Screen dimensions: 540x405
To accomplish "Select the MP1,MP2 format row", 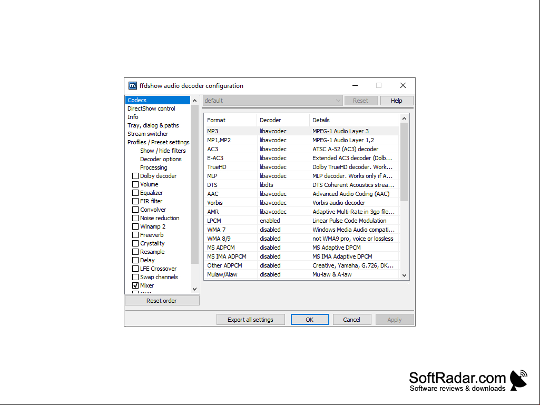I will [x=301, y=140].
